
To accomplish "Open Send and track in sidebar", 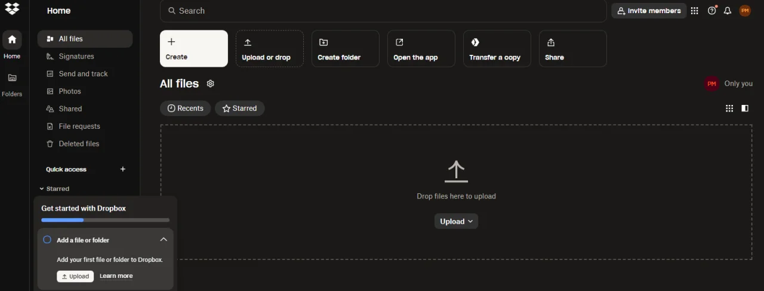I will tap(85, 74).
